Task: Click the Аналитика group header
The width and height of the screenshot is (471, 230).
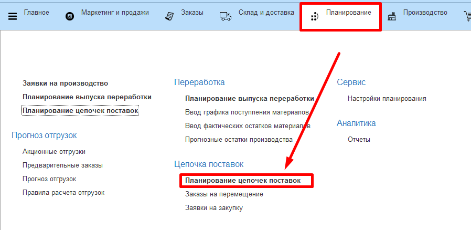Action: pos(356,123)
